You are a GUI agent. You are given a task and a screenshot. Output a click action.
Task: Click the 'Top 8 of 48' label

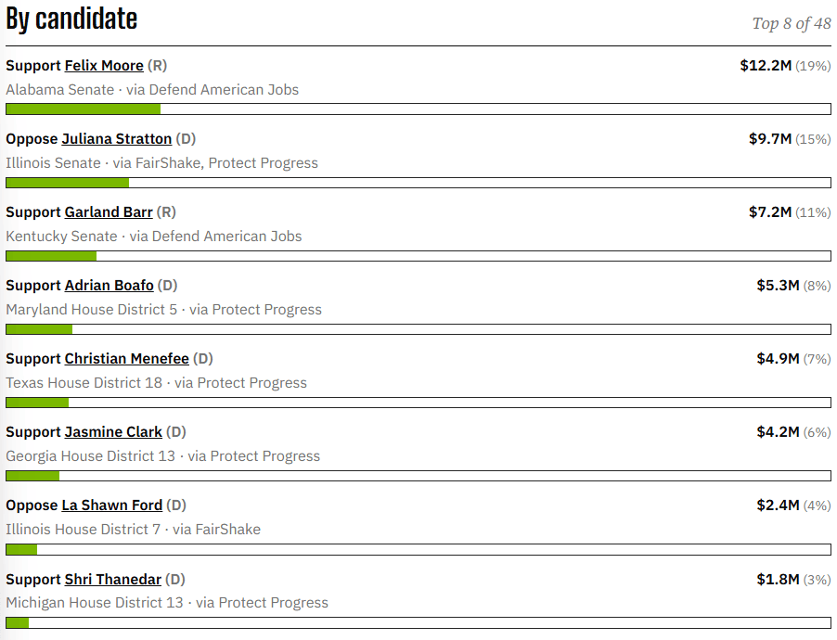point(792,23)
